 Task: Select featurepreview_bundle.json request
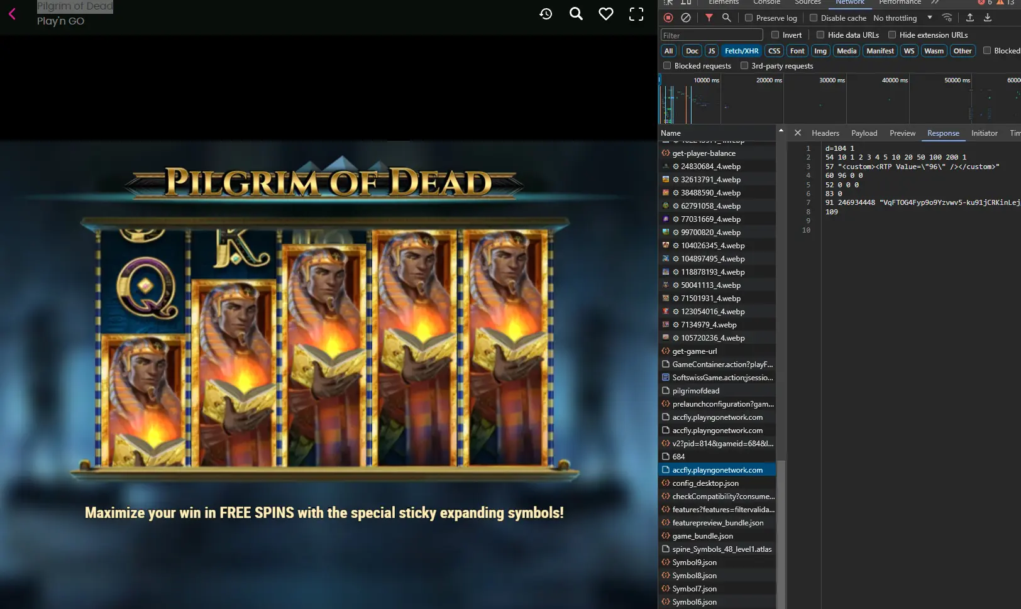717,523
